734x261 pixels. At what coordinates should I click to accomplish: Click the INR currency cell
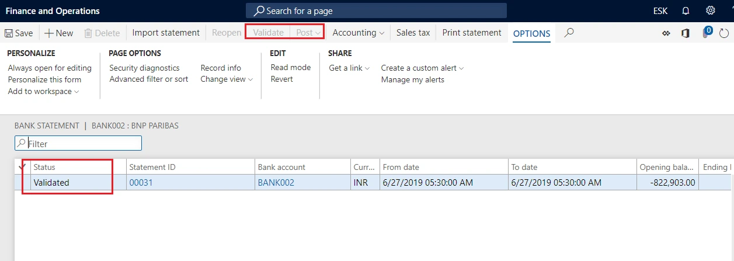click(365, 183)
